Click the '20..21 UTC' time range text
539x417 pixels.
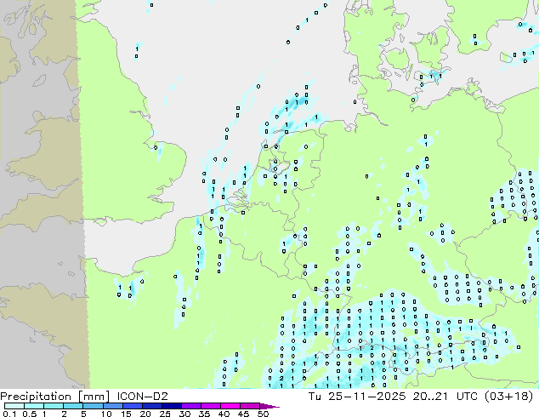coord(445,397)
